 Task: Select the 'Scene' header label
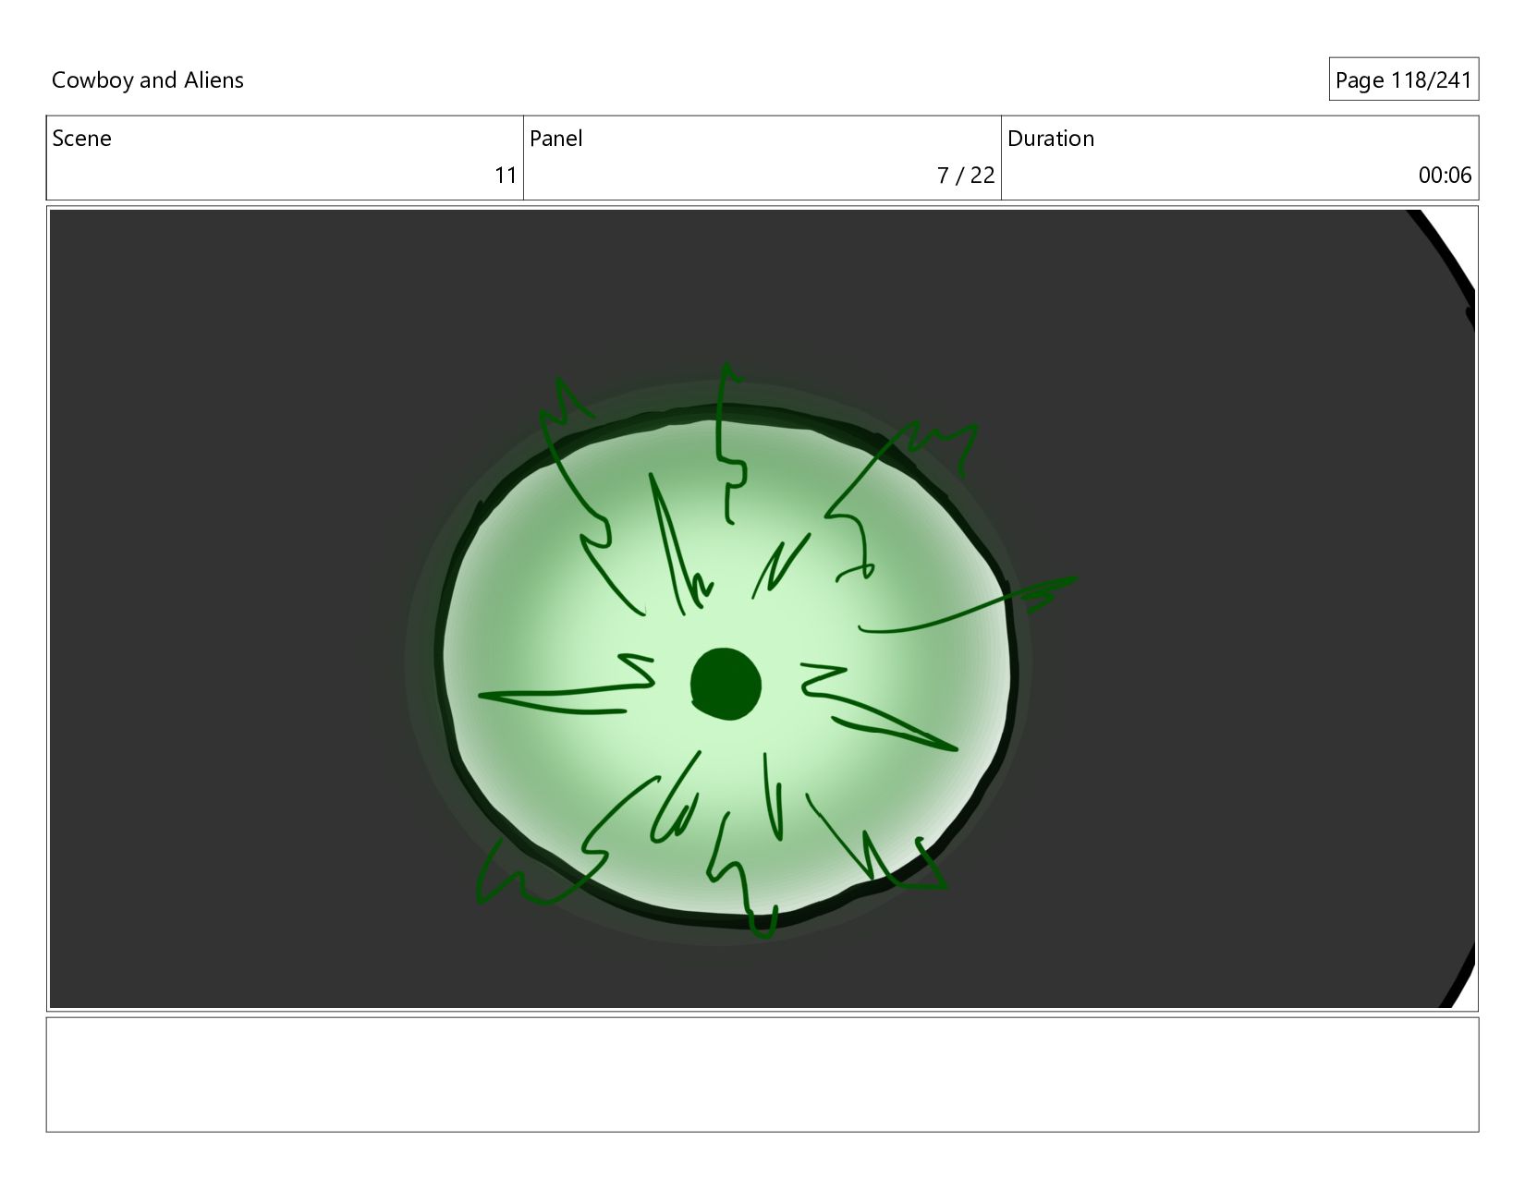[82, 139]
